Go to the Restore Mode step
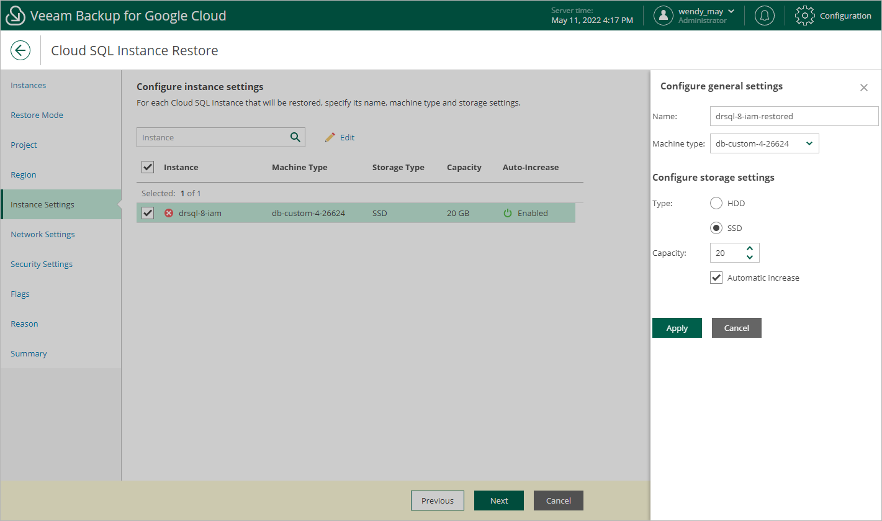Viewport: 882px width, 521px height. pyautogui.click(x=37, y=115)
